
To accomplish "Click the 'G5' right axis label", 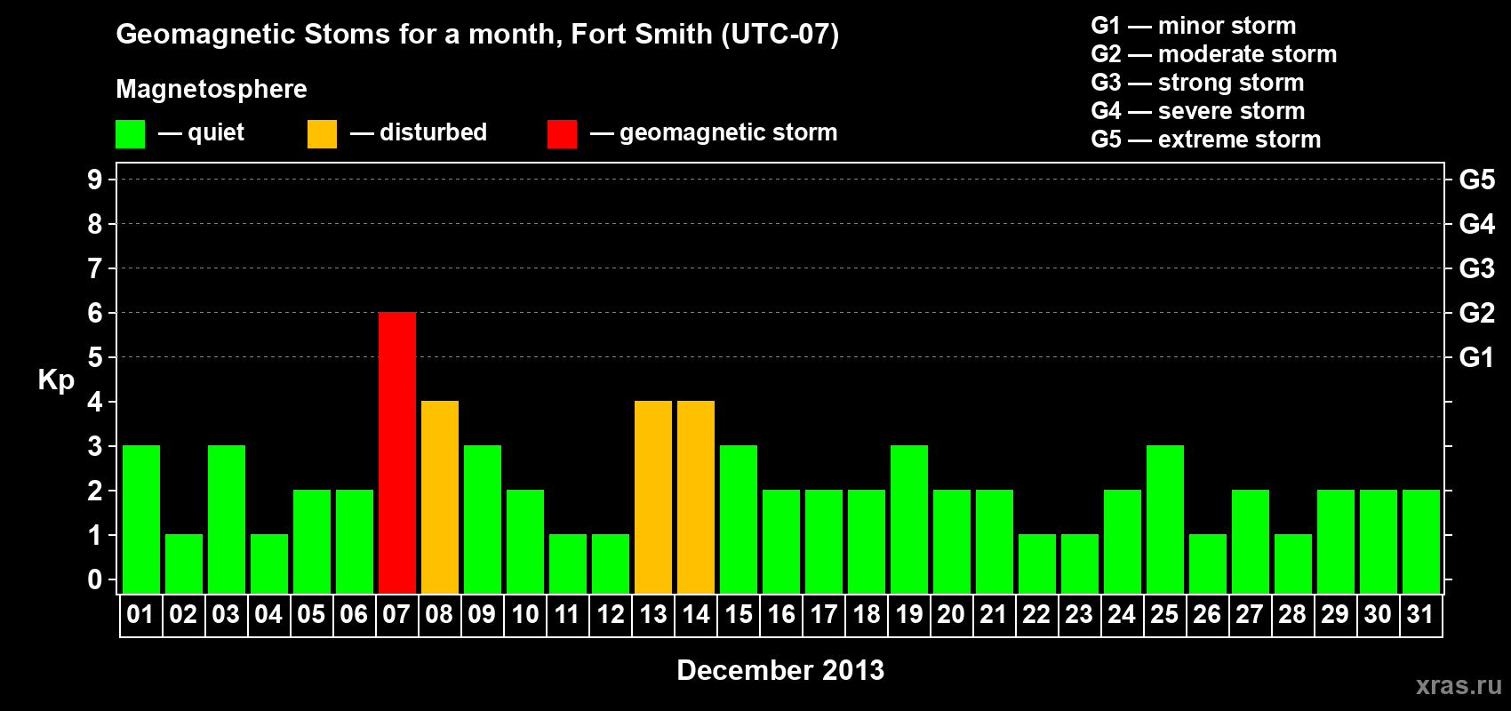I will [1477, 180].
